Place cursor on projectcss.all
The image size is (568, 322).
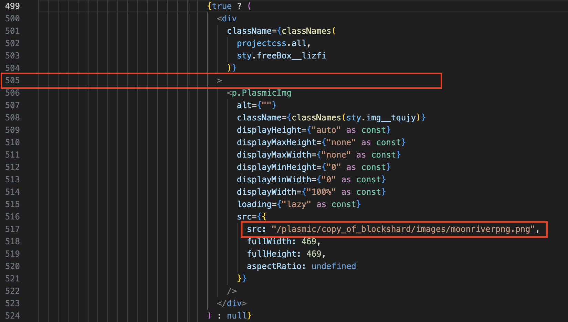click(272, 43)
